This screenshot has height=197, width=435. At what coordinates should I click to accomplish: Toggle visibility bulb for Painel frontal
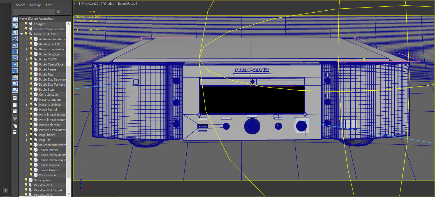tap(31, 110)
